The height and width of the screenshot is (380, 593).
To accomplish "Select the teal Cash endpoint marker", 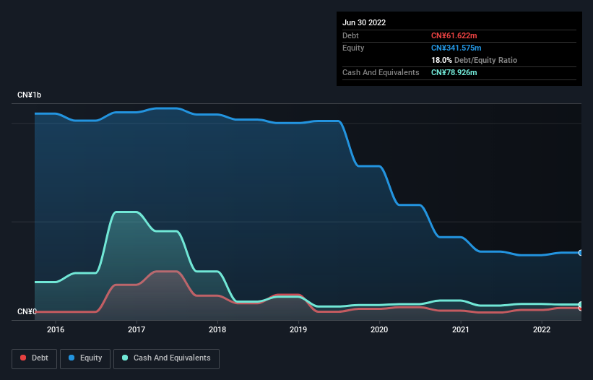I will point(581,304).
